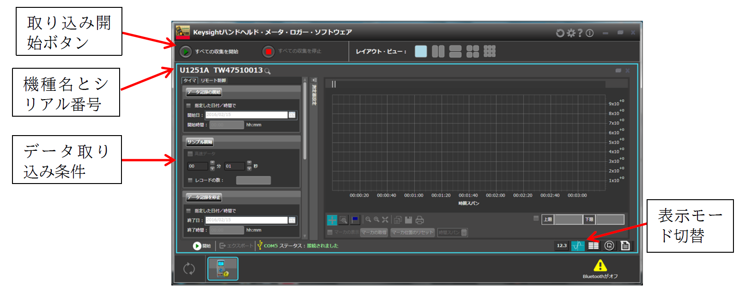Image resolution: width=739 pixels, height=291 pixels.
Task: Click the magnifier beside U1251A TW47510013
Action: pyautogui.click(x=267, y=71)
